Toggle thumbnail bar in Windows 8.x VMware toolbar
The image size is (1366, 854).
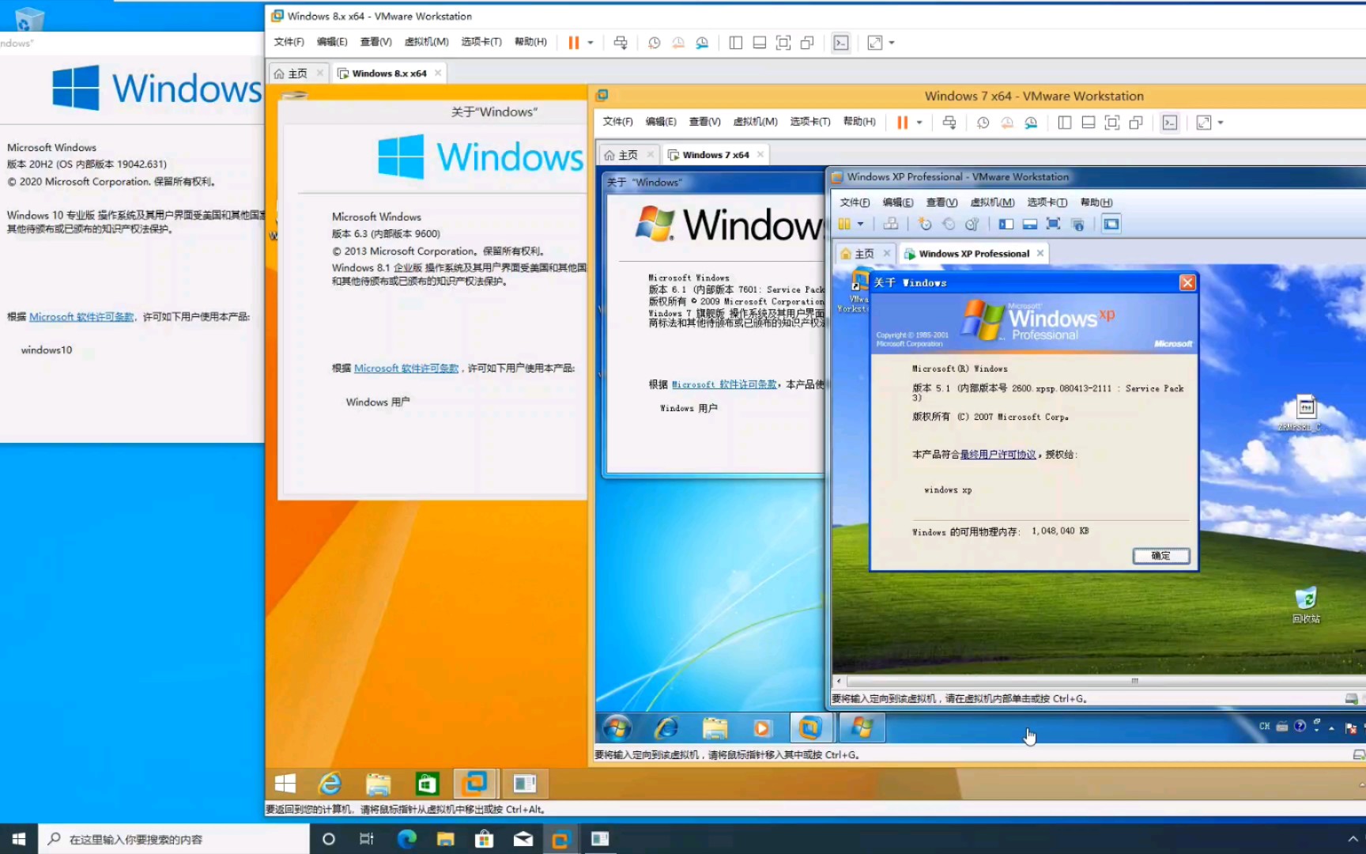pos(759,43)
